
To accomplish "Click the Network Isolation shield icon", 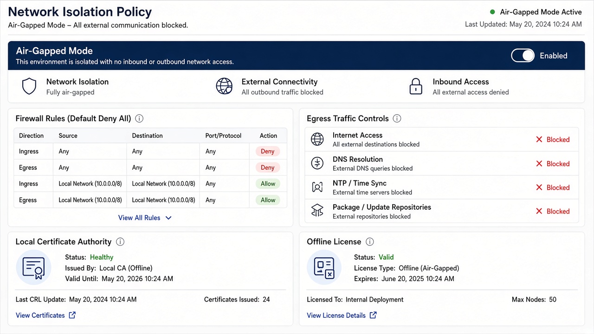I will click(29, 86).
